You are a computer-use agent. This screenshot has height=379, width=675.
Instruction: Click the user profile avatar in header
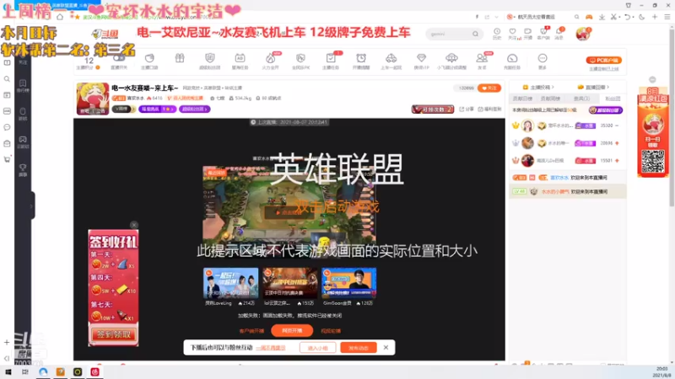tap(582, 34)
